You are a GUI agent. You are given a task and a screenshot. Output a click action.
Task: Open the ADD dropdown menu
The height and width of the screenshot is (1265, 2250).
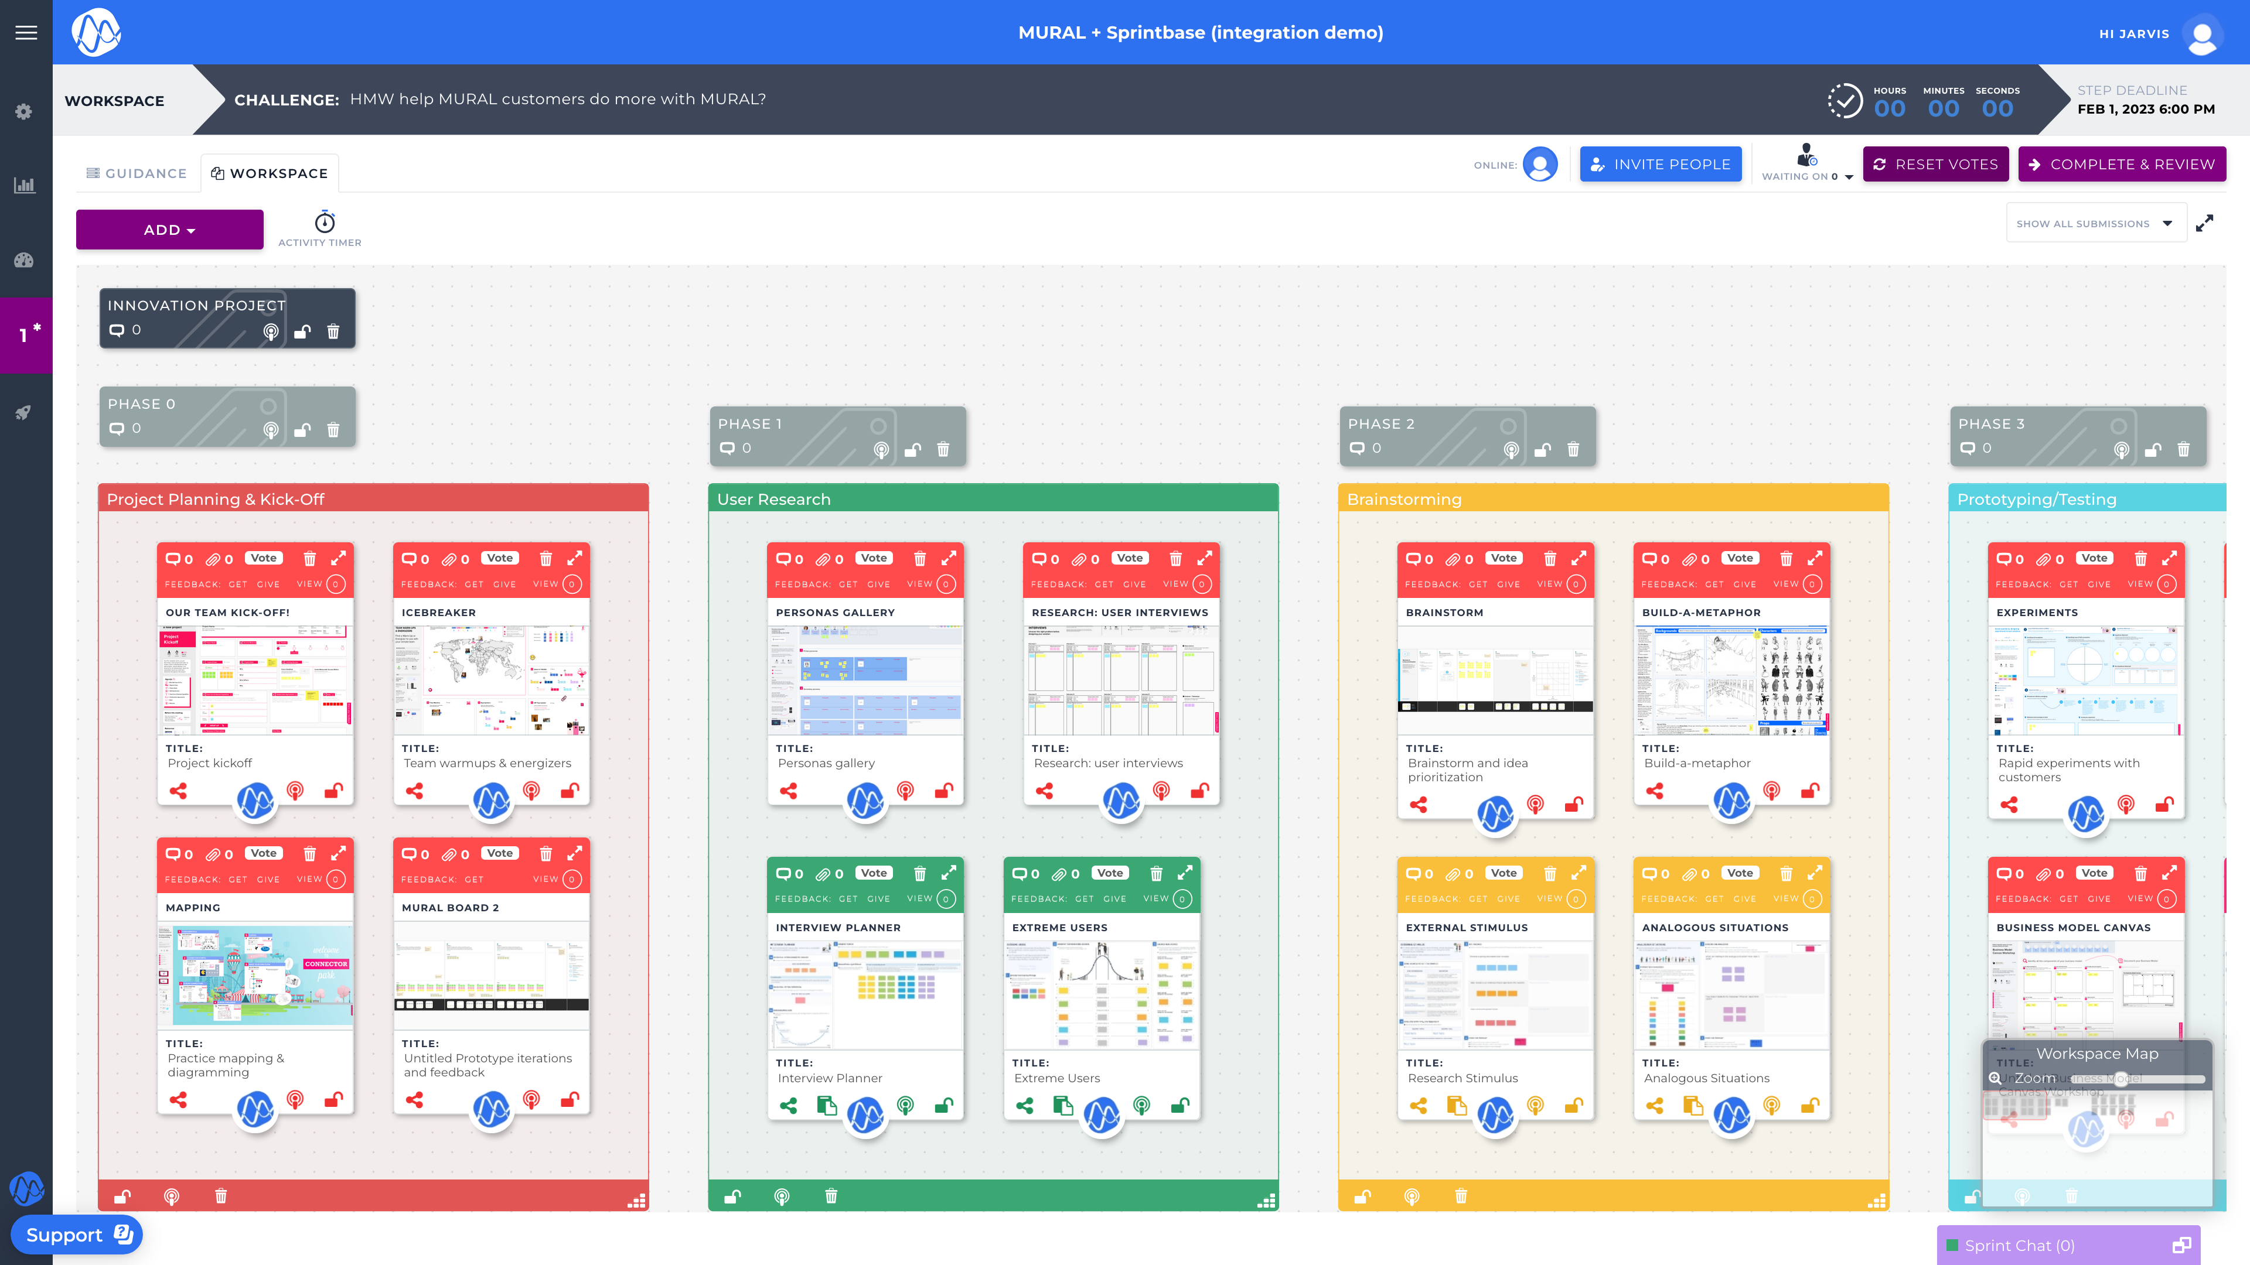(x=169, y=230)
